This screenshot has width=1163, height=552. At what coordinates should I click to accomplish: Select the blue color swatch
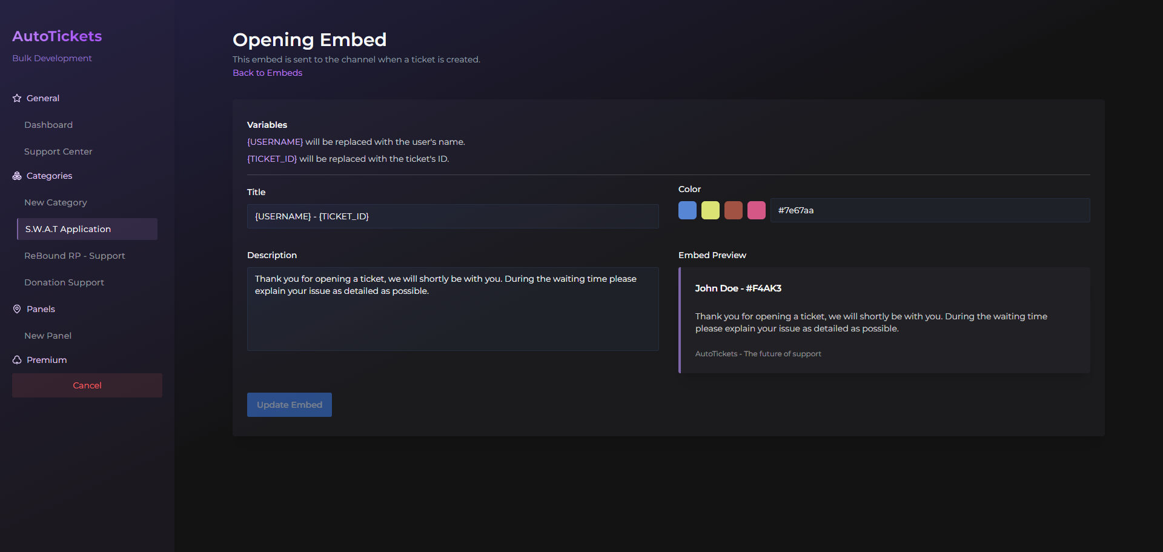(688, 210)
